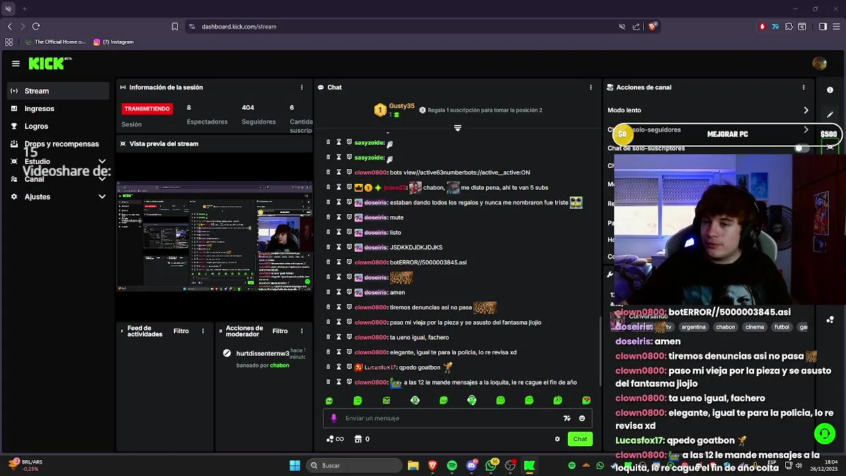846x476 pixels.
Task: Ban Lucasfox17 via shield icon
Action: (x=349, y=367)
